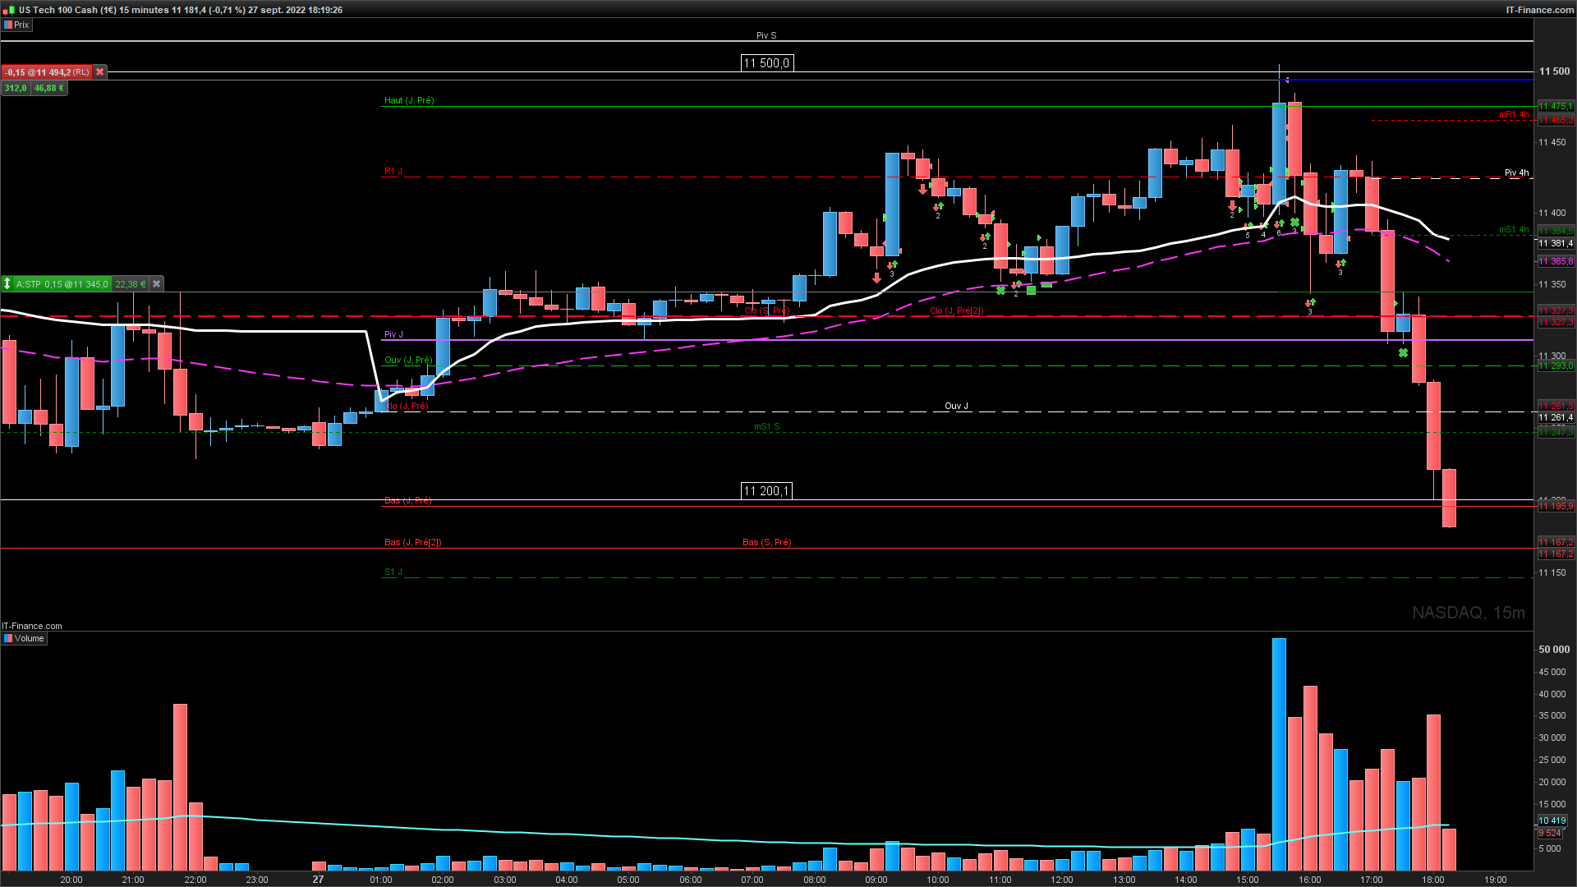Open the Volume indicator label
This screenshot has width=1577, height=887.
click(29, 638)
